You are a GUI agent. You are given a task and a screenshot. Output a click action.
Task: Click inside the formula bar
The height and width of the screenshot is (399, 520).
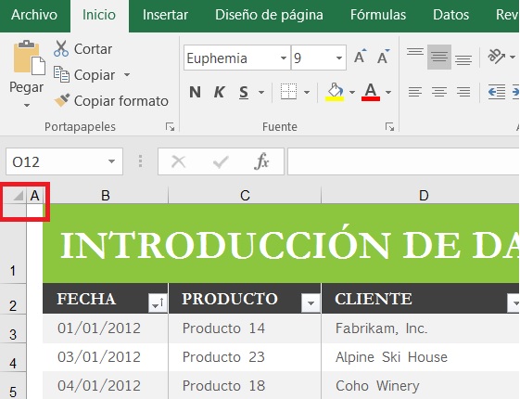[403, 161]
